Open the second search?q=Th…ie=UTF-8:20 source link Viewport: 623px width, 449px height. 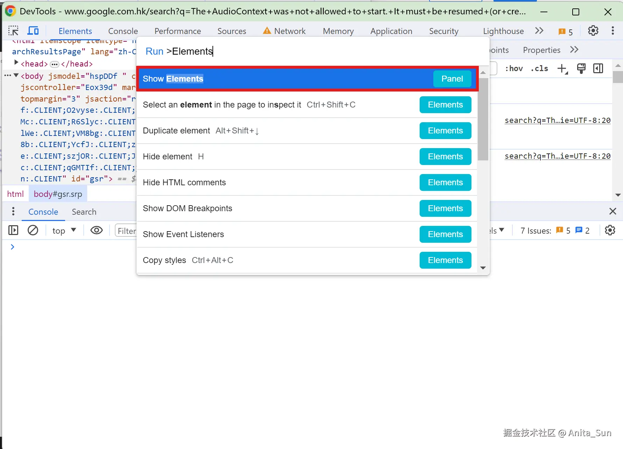tap(558, 156)
